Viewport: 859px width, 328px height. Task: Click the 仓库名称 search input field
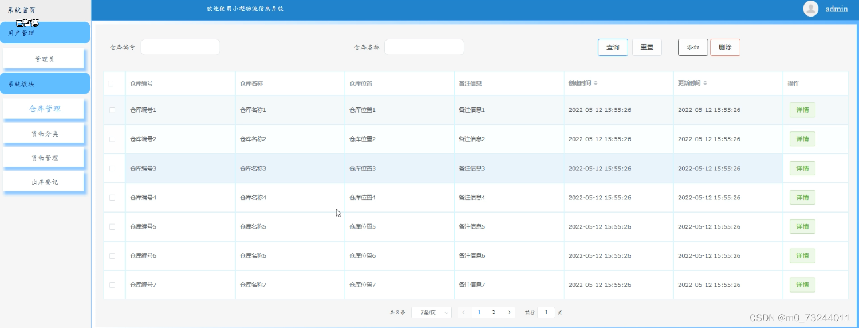click(x=424, y=47)
